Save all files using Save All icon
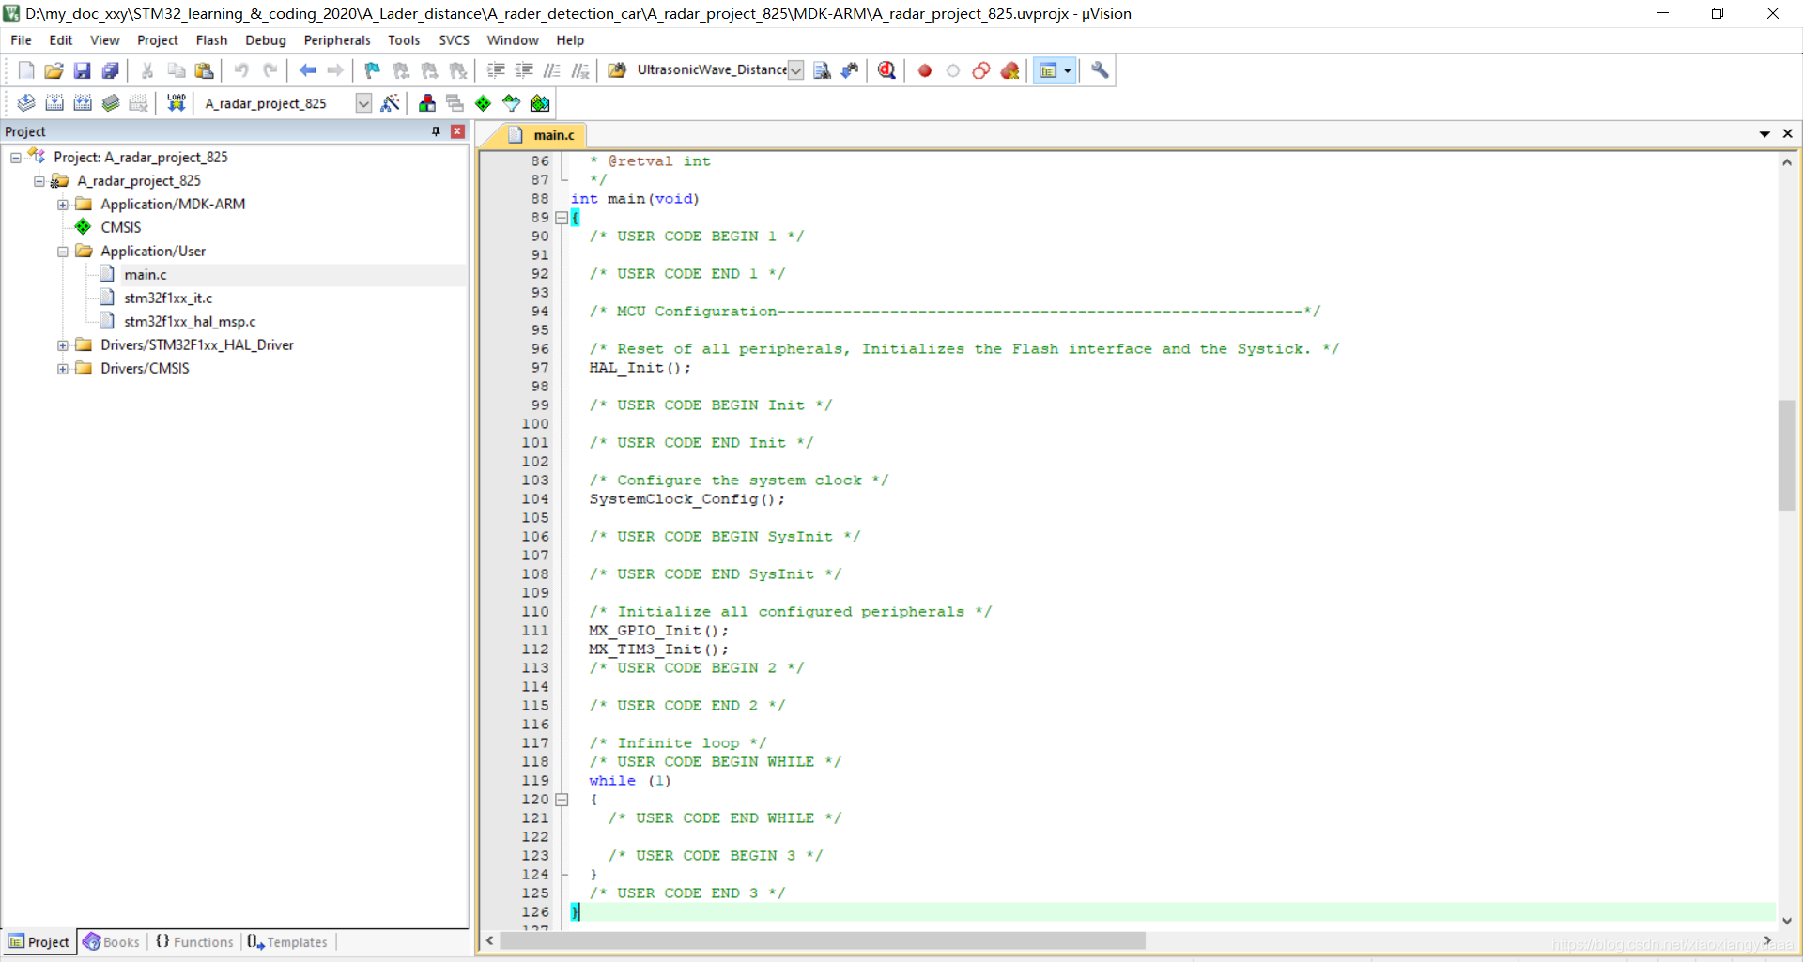This screenshot has width=1803, height=962. [110, 70]
